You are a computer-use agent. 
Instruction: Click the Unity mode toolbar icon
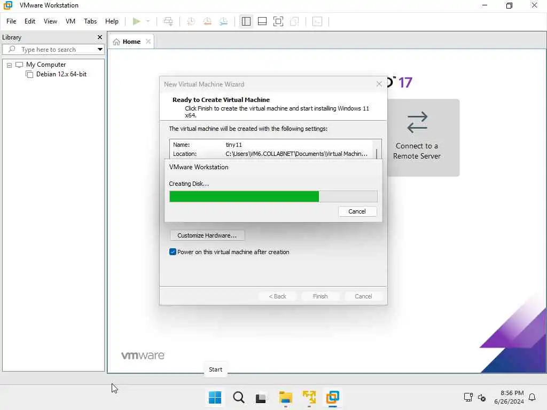tap(294, 21)
